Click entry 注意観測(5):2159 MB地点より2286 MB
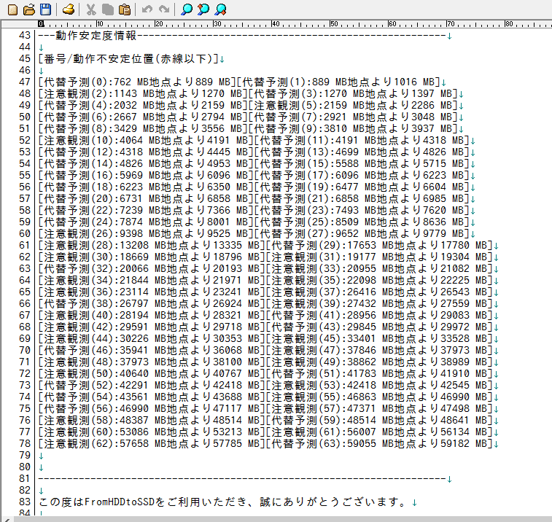The height and width of the screenshot is (522, 552). coord(353,105)
